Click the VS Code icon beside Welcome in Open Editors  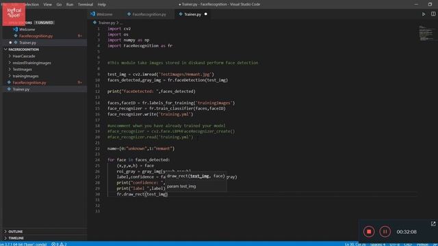(x=15, y=29)
